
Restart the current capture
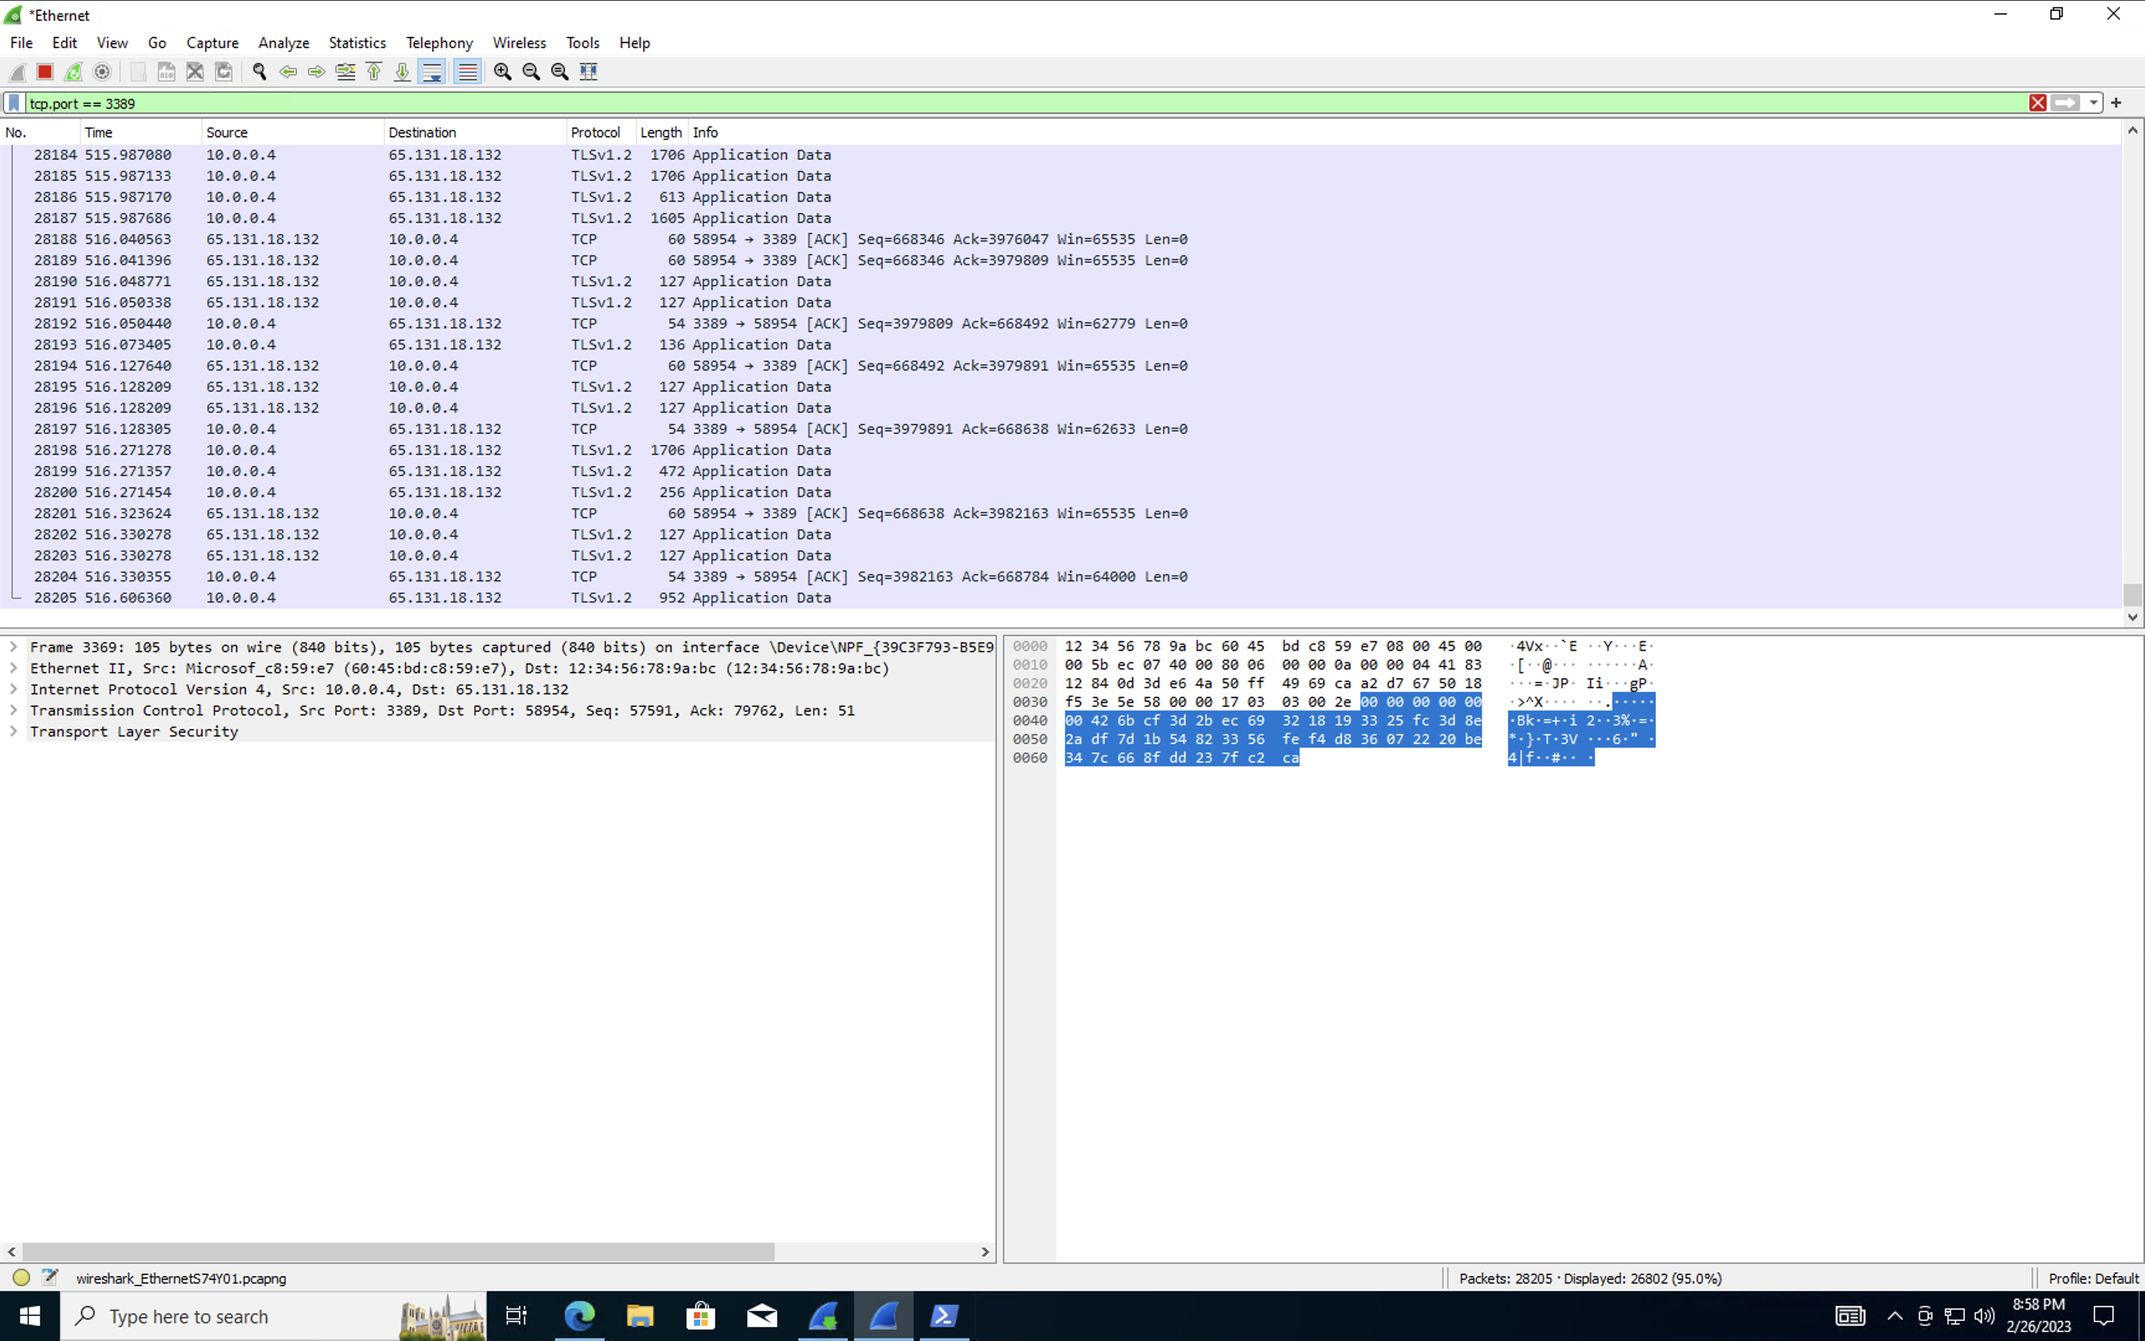click(74, 72)
